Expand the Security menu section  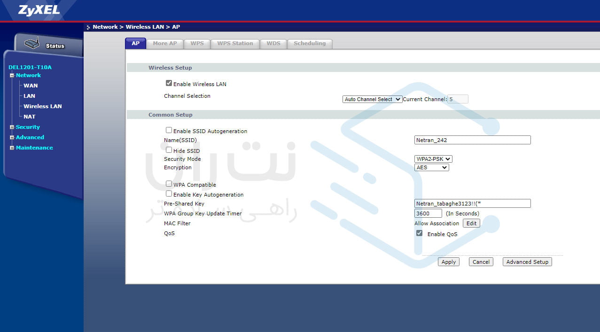(12, 127)
